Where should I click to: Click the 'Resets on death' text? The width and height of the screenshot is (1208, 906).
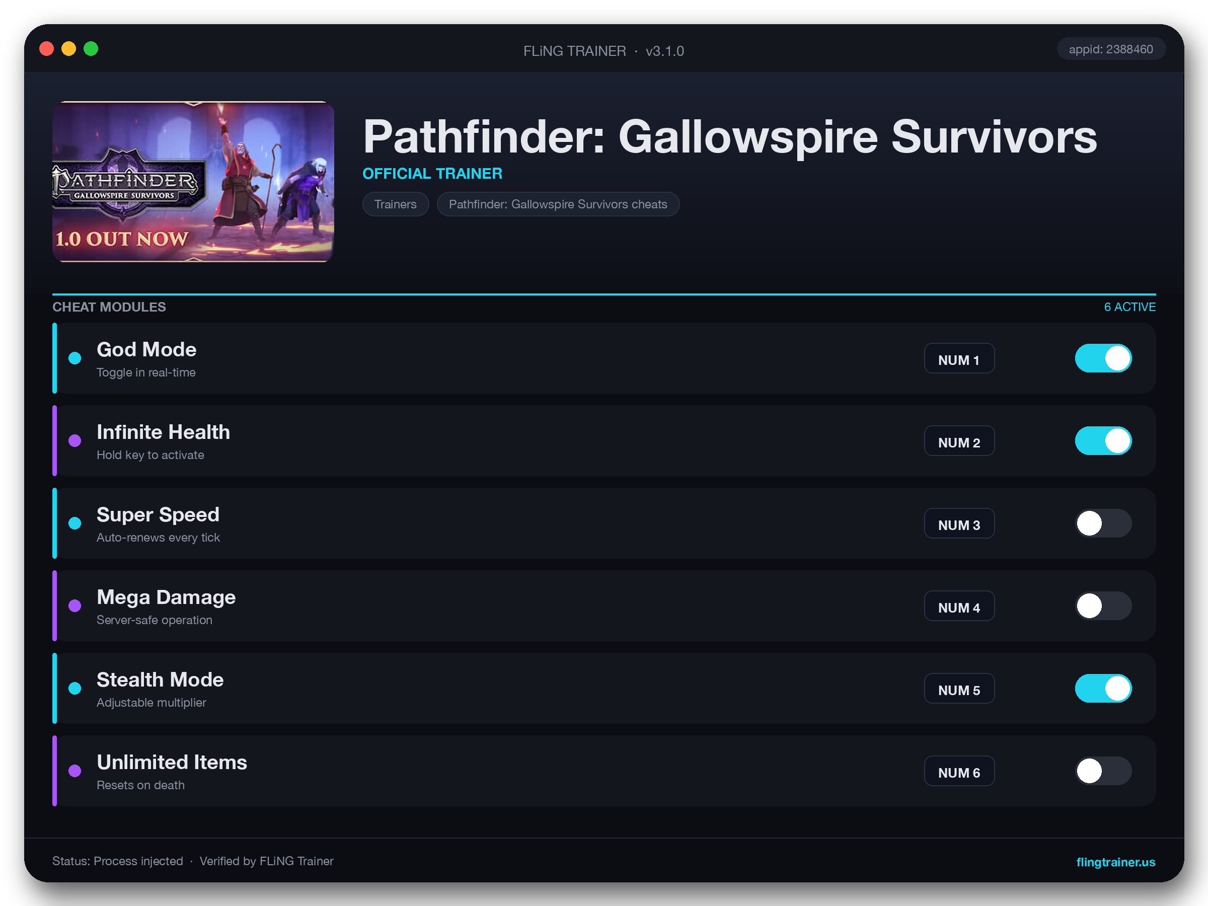point(140,785)
